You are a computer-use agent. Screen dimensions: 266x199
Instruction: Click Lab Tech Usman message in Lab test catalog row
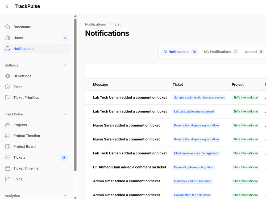click(130, 111)
